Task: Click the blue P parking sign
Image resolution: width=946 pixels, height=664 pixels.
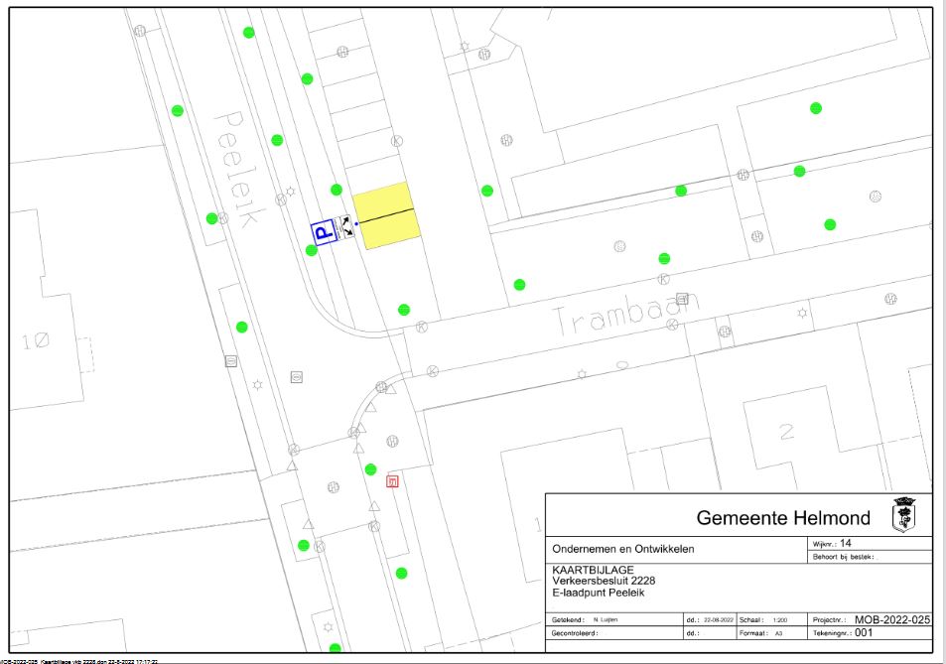Action: [323, 232]
